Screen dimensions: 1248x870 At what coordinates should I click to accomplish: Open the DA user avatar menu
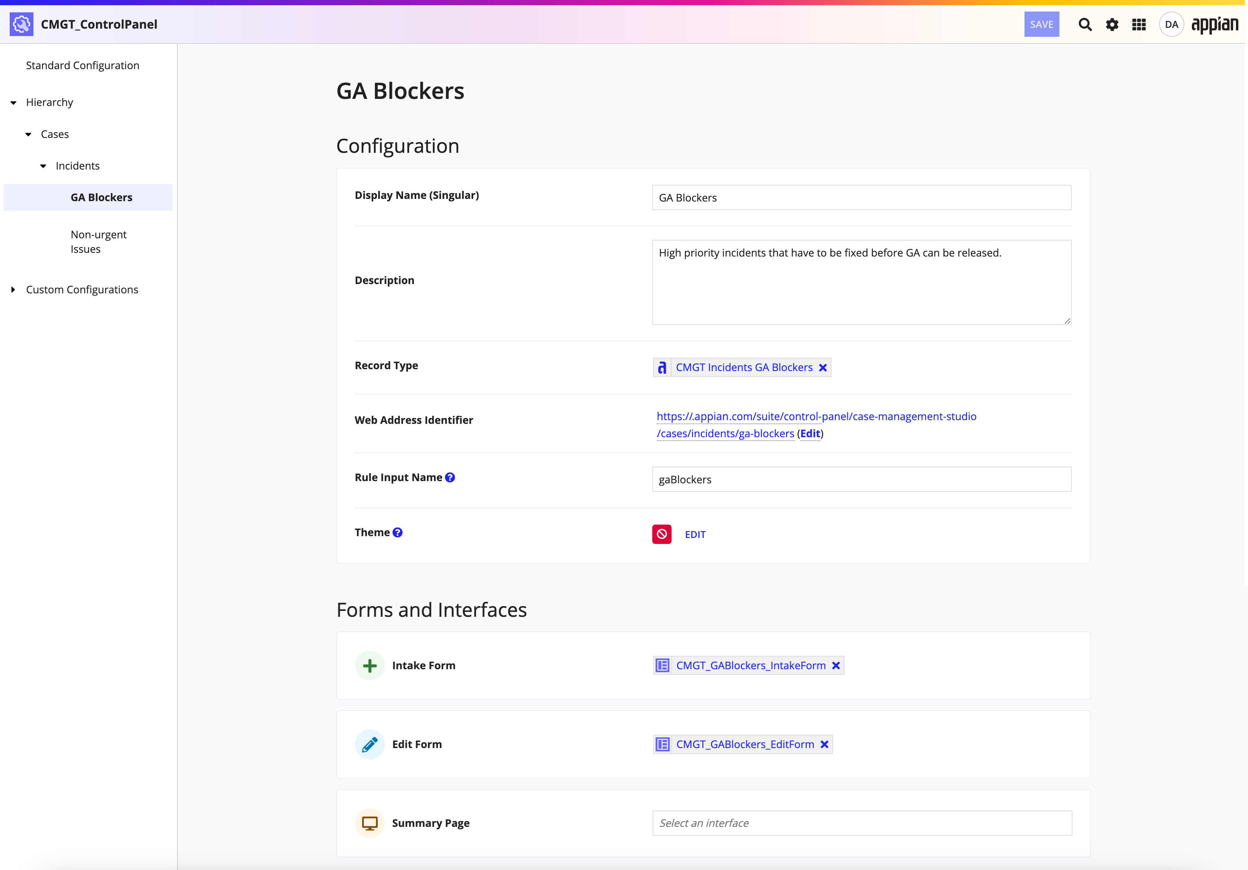[x=1171, y=25]
